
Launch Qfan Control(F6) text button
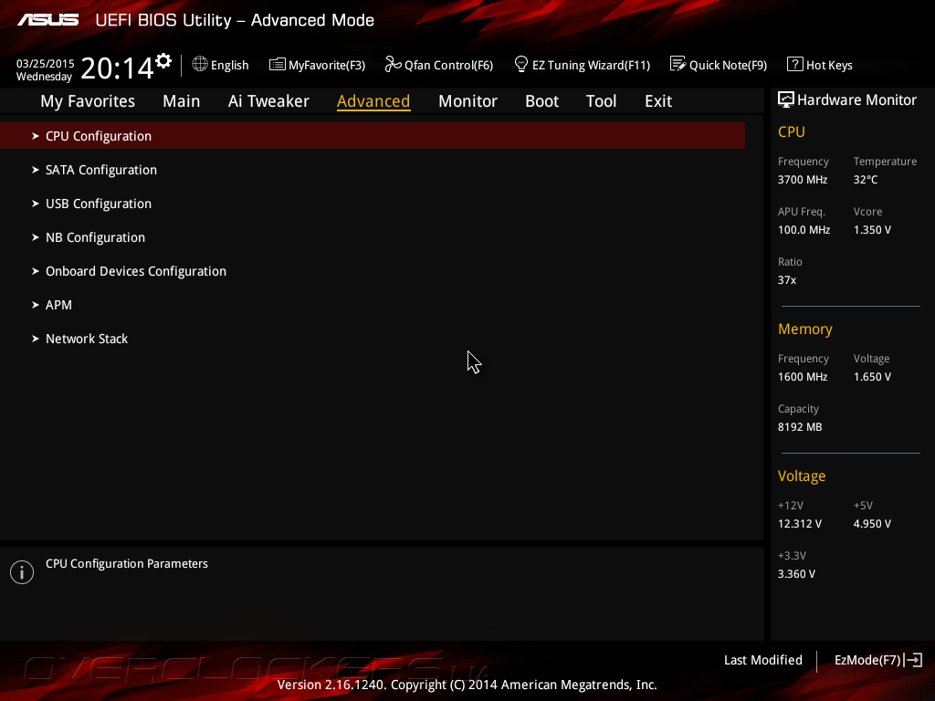448,65
